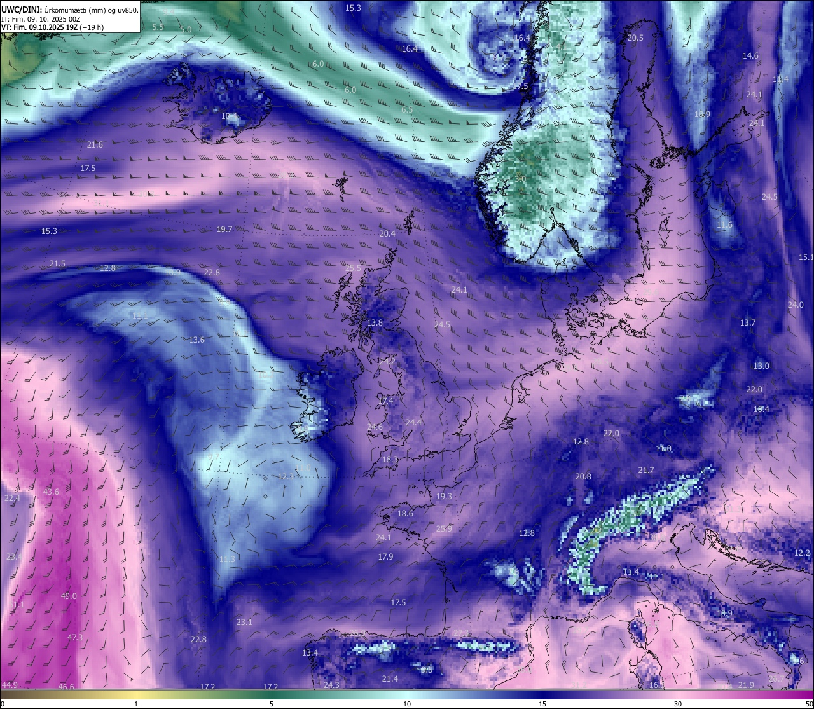Click the value label 23.1
The image size is (814, 709).
(244, 622)
